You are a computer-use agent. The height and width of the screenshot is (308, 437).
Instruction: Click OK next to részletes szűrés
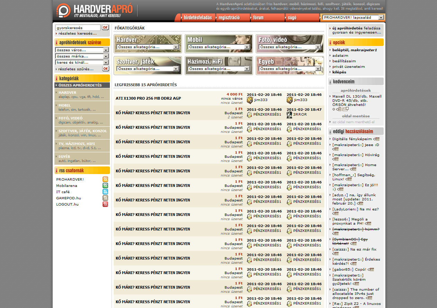point(106,69)
